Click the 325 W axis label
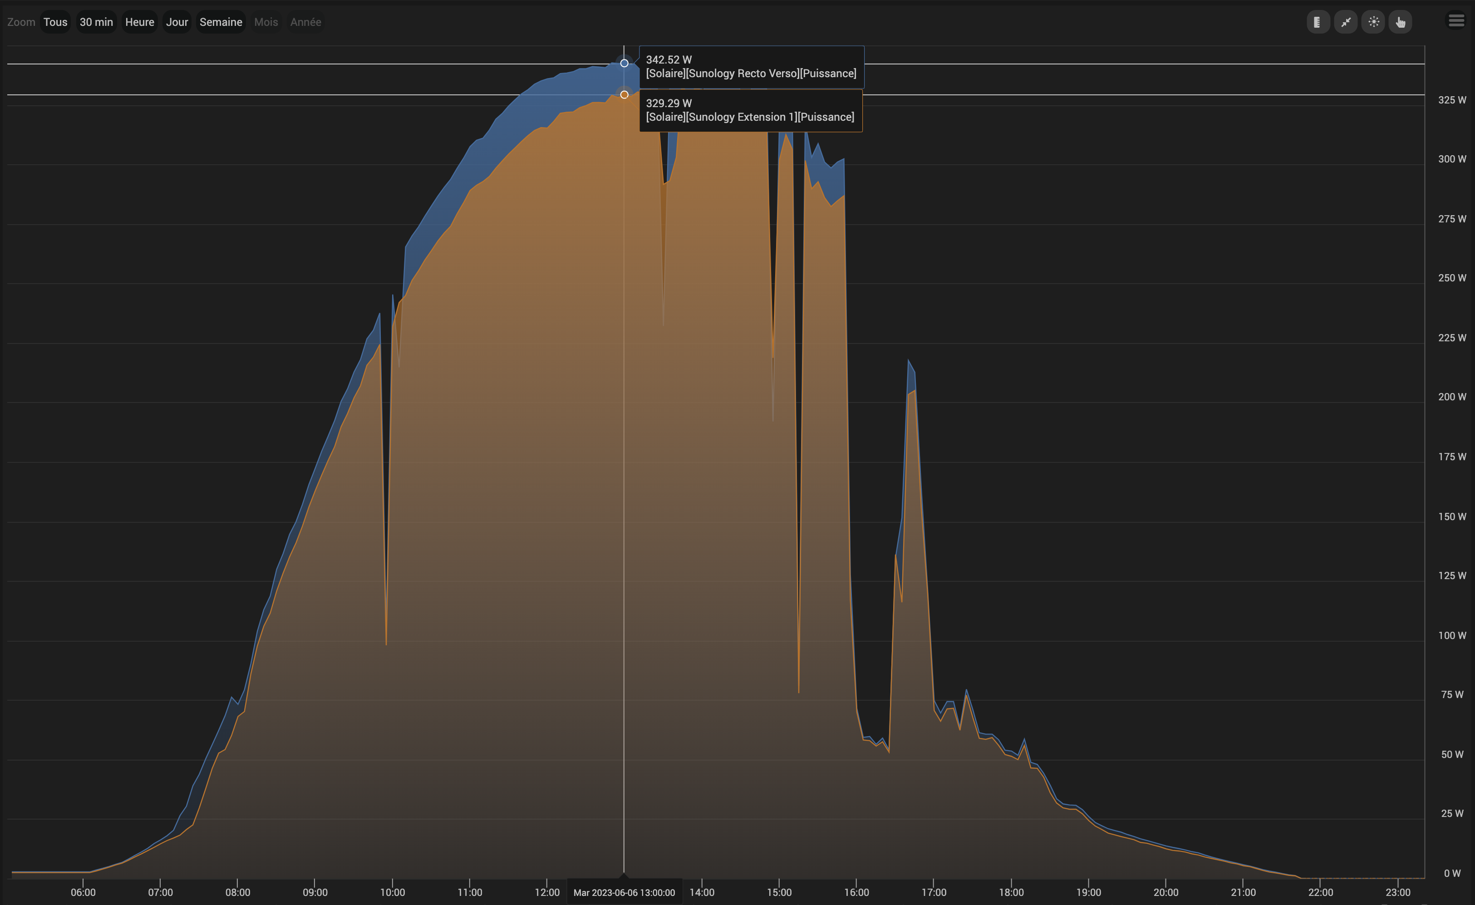 [x=1452, y=100]
